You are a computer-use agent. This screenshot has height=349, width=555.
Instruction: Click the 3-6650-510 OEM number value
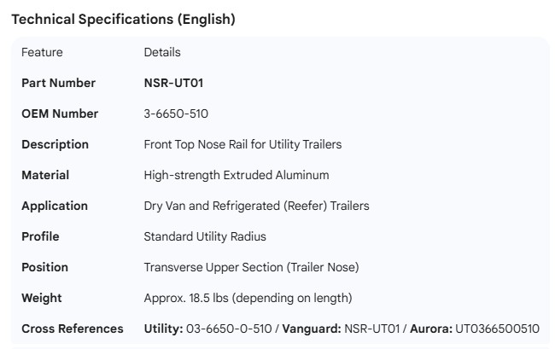point(176,113)
